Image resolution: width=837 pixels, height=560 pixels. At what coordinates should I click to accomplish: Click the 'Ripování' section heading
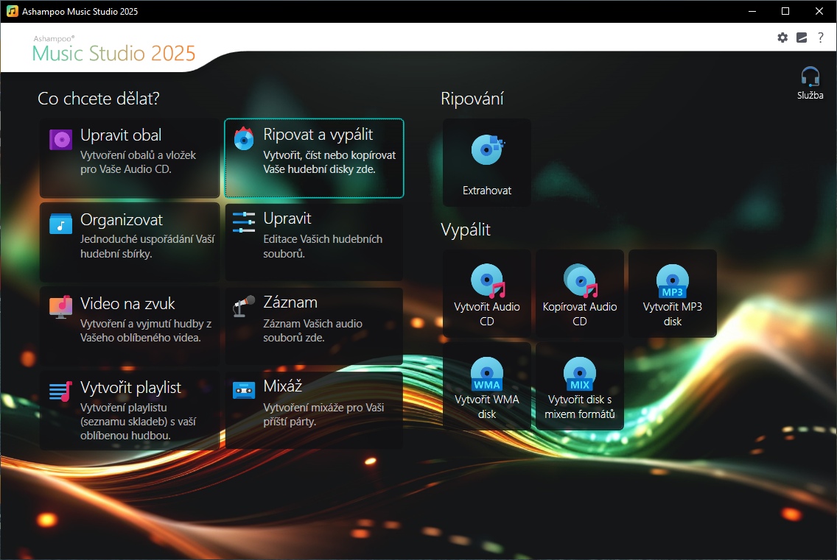pyautogui.click(x=472, y=99)
